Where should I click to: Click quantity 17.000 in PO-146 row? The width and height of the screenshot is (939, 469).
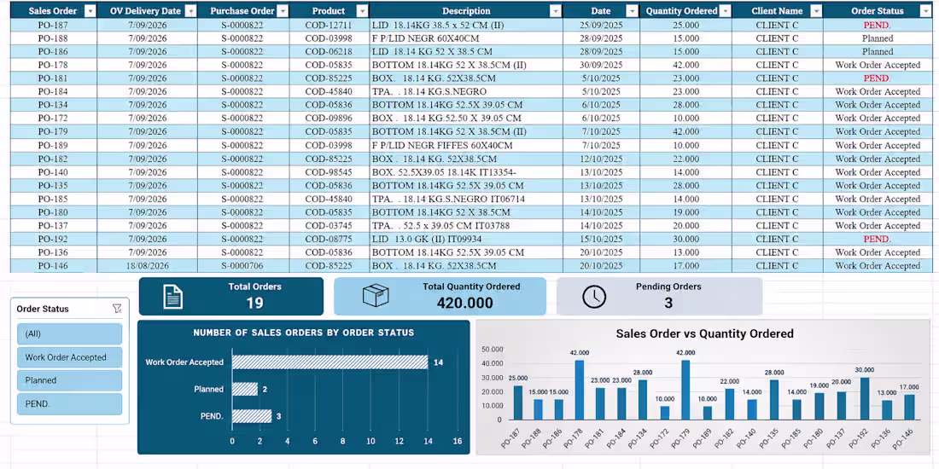pos(685,265)
